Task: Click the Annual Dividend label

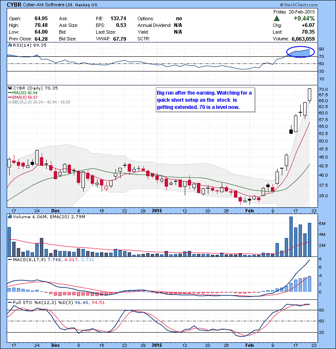Action: click(154, 25)
